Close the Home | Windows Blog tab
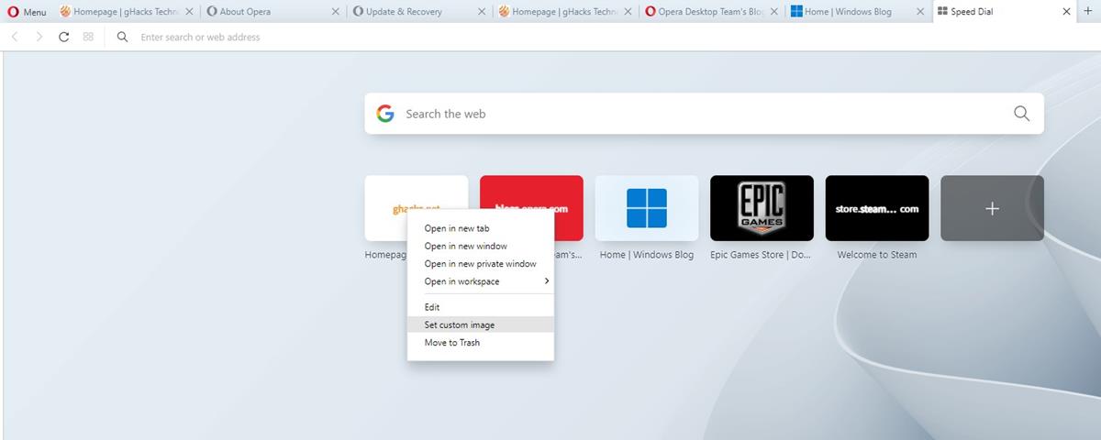This screenshot has width=1101, height=440. coord(919,12)
